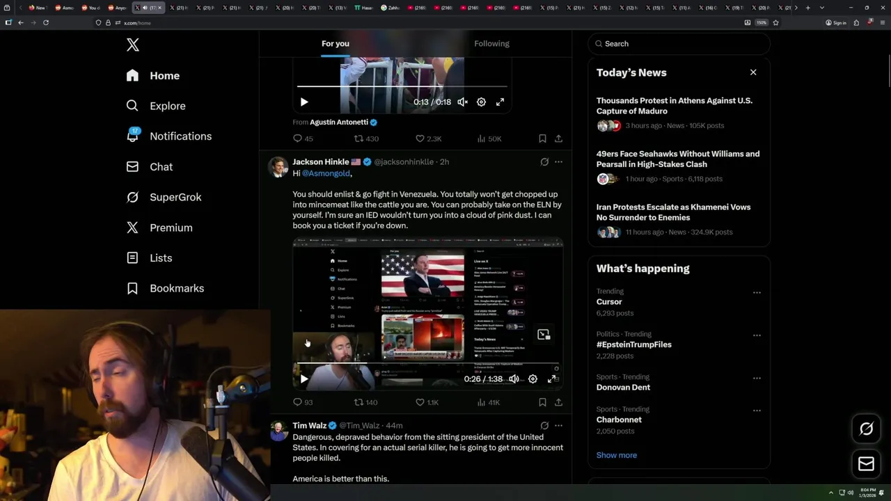
Task: Open more options on Tim Walz post
Action: pyautogui.click(x=558, y=425)
